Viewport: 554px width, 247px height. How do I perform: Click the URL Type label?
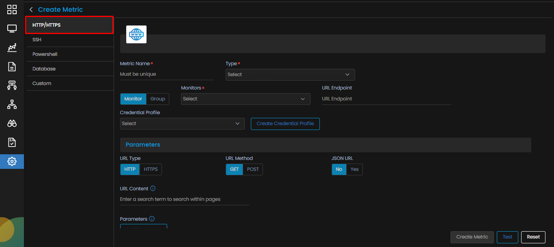[x=130, y=158]
